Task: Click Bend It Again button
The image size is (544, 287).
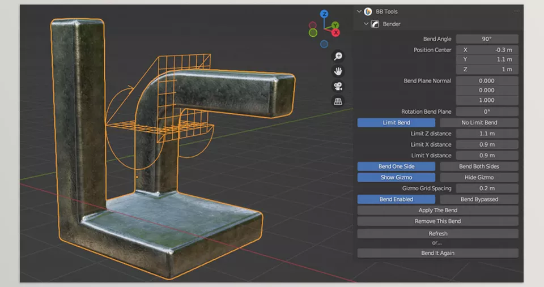Action: [x=438, y=253]
